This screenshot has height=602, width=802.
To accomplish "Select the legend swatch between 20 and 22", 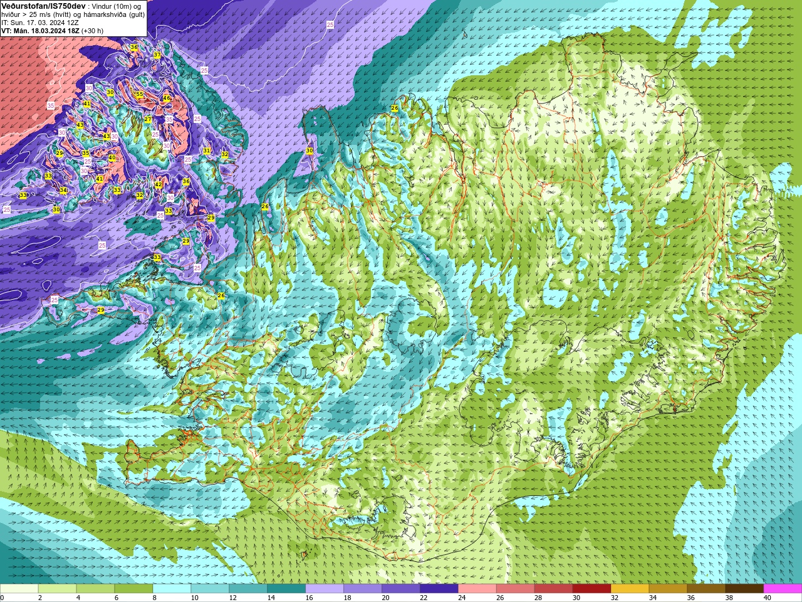I will click(401, 589).
